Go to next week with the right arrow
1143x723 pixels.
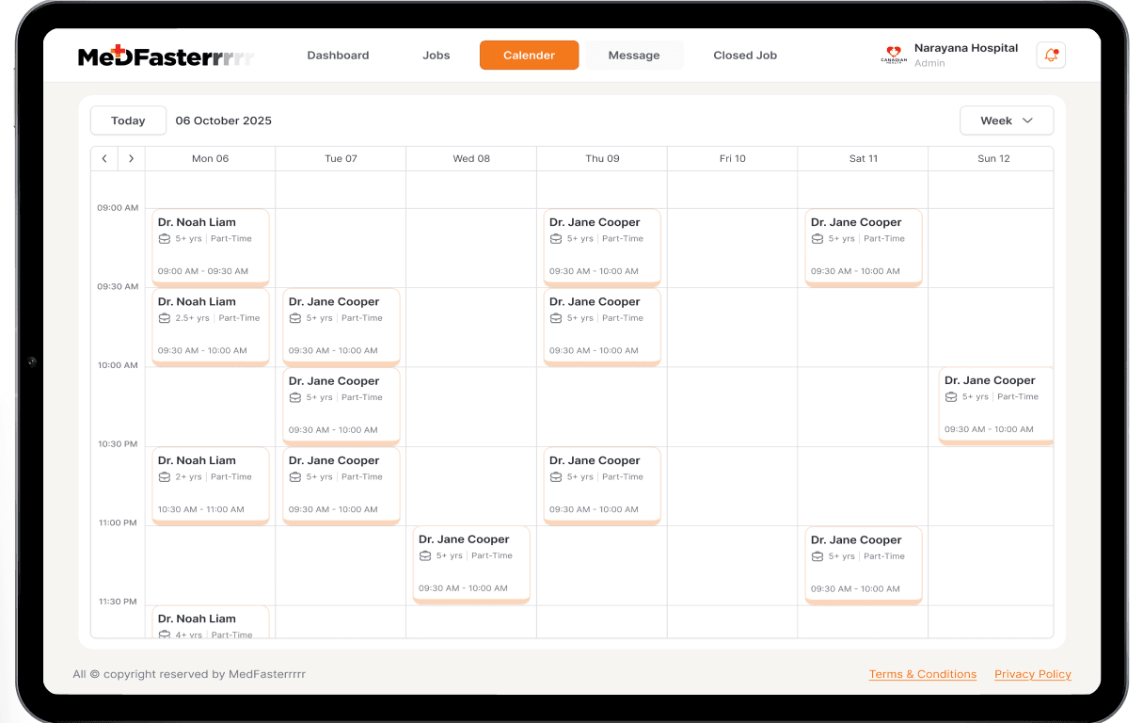pyautogui.click(x=131, y=158)
